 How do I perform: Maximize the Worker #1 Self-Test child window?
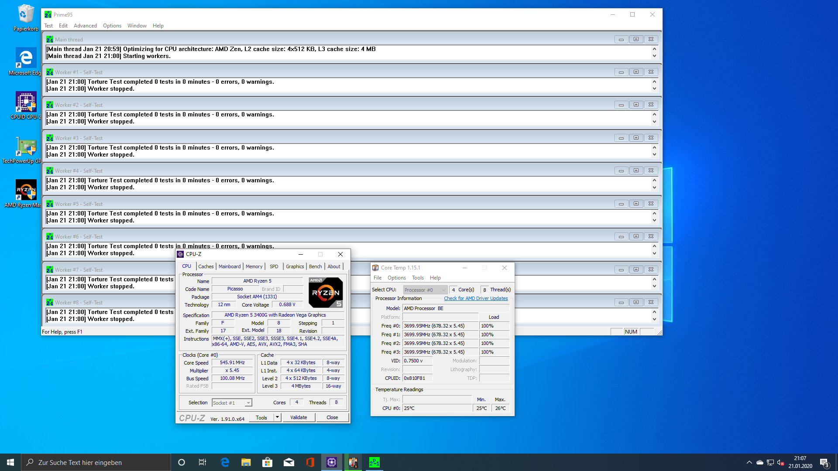636,72
